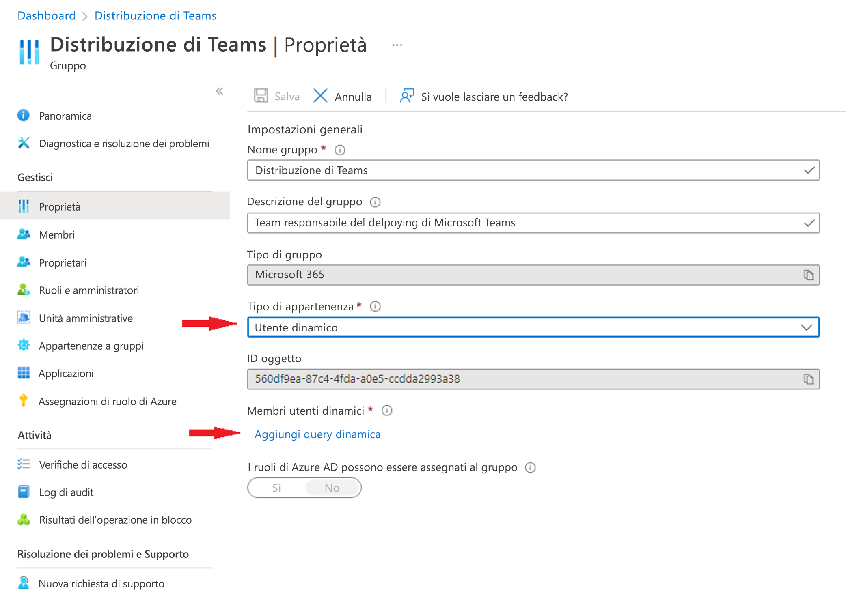Click the Tipo di gruppo Microsoft 365 field
This screenshot has height=602, width=846.
[x=533, y=275]
